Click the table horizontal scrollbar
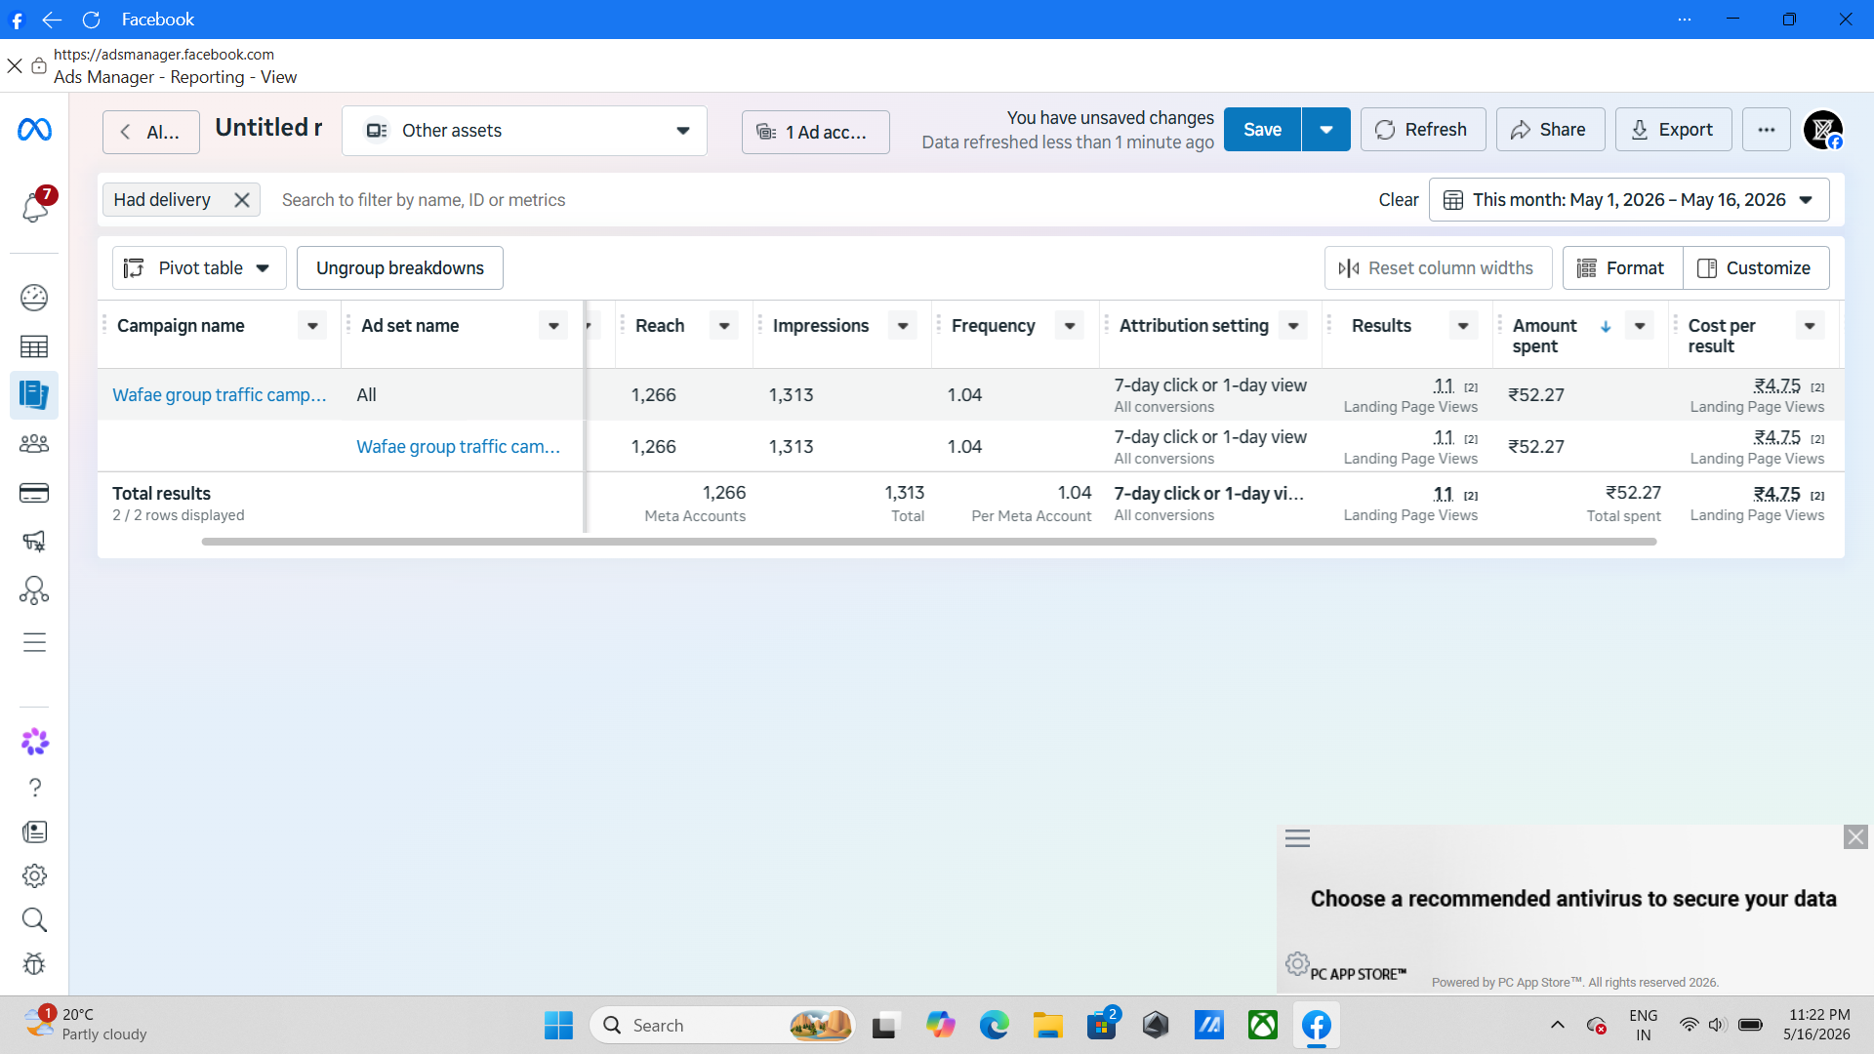Image resolution: width=1874 pixels, height=1054 pixels. (928, 542)
